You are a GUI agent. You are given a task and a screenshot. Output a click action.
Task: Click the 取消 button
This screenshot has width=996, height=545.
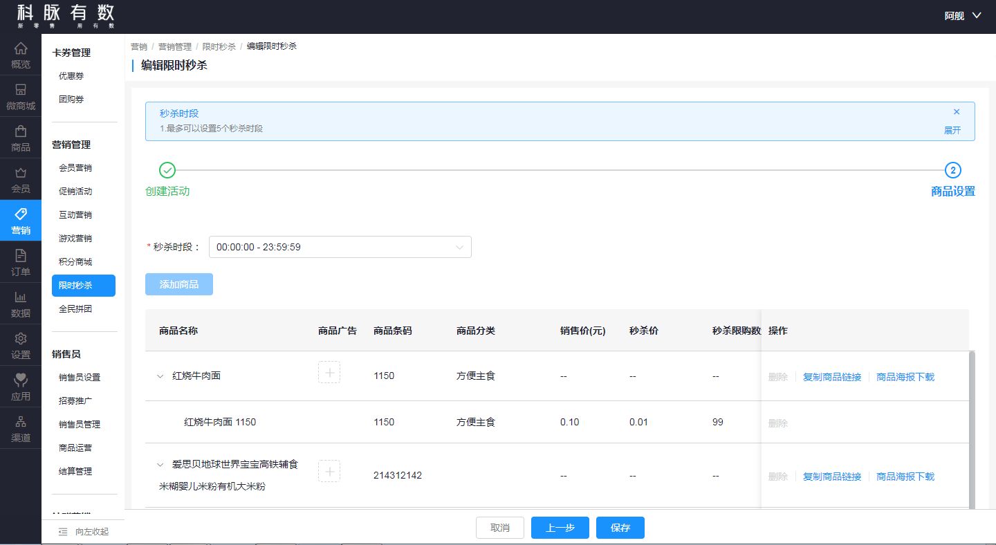[500, 528]
